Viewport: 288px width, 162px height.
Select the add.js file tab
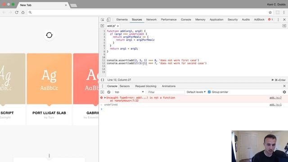pos(111,26)
